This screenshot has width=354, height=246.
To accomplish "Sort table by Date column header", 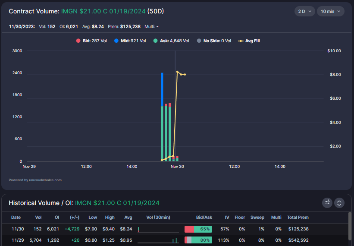I will coord(16,218).
